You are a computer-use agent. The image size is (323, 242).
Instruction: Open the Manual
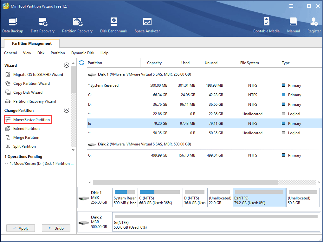[x=293, y=25]
